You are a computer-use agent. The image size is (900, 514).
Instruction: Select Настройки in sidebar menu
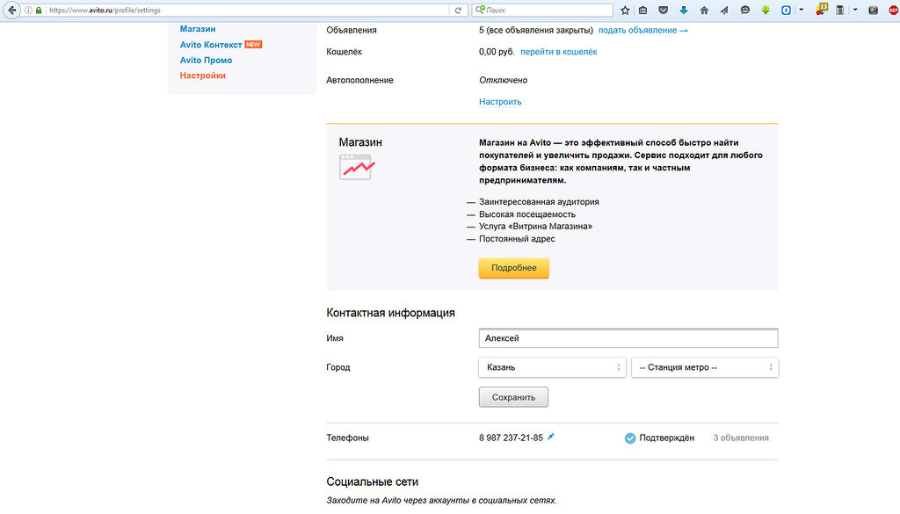point(203,76)
